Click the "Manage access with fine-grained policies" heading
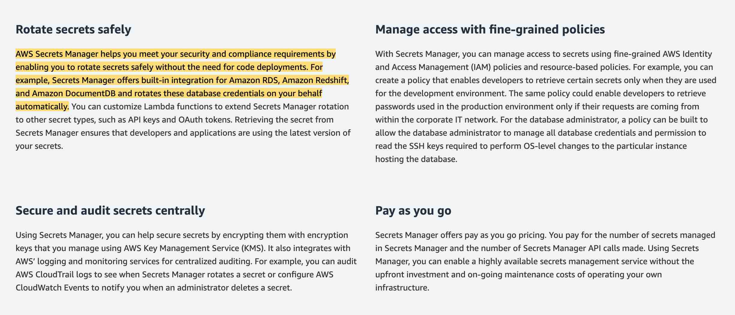The image size is (735, 315). 490,30
